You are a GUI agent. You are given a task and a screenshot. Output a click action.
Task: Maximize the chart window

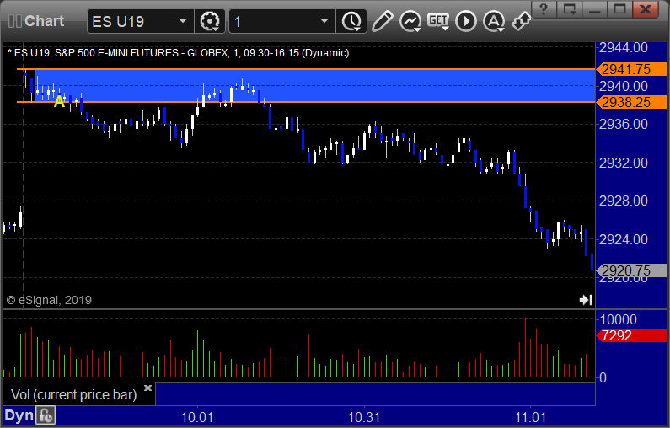[x=619, y=9]
